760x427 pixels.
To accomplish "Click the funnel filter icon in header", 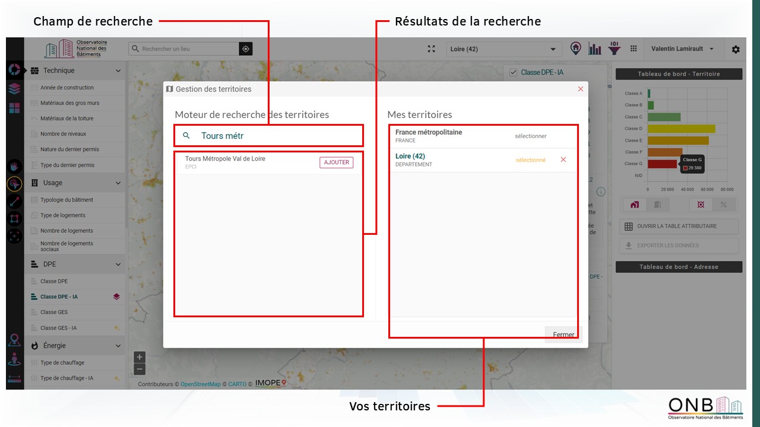I will (615, 49).
